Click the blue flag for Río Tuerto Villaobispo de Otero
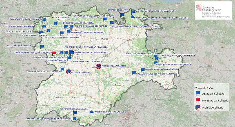 62,33
